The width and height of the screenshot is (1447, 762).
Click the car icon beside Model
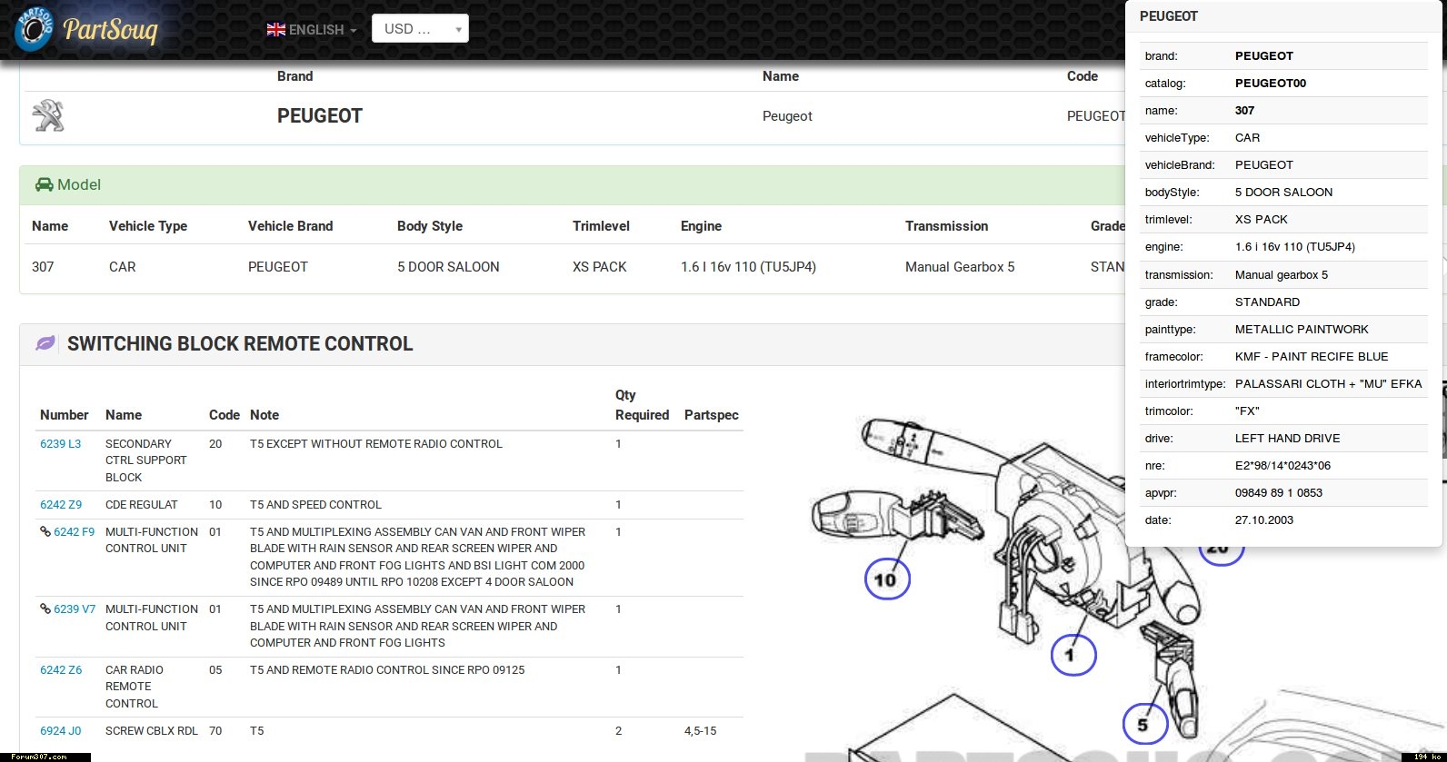pyautogui.click(x=44, y=184)
